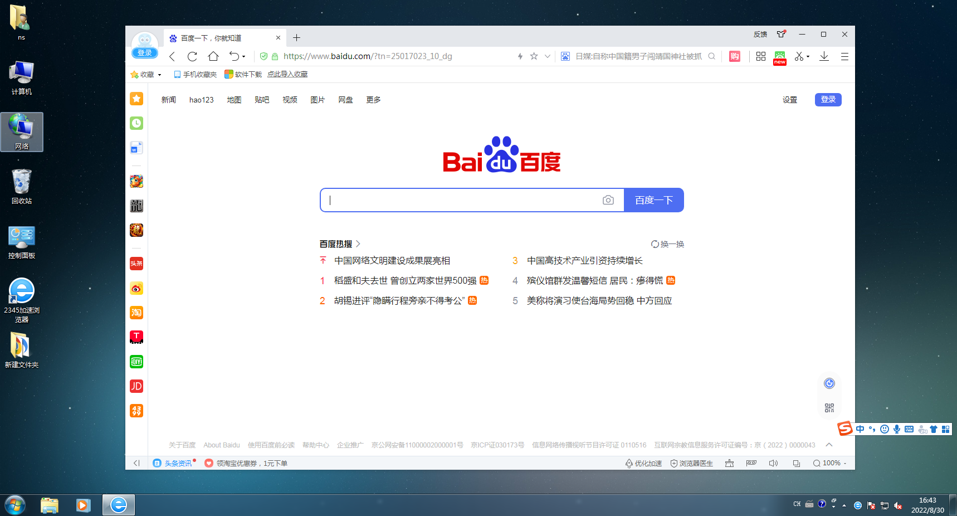Open 贴吧 in Baidu navigation
The height and width of the screenshot is (516, 957).
[262, 100]
